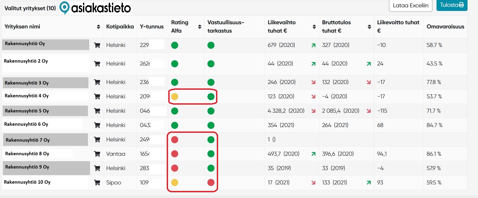Open the Rakennusyhtiö 2 Oy company row

[26, 61]
